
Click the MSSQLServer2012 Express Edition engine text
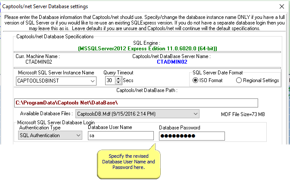[x=147, y=49]
